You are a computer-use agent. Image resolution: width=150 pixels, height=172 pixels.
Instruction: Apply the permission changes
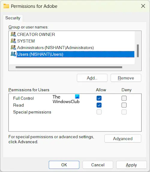131,165
